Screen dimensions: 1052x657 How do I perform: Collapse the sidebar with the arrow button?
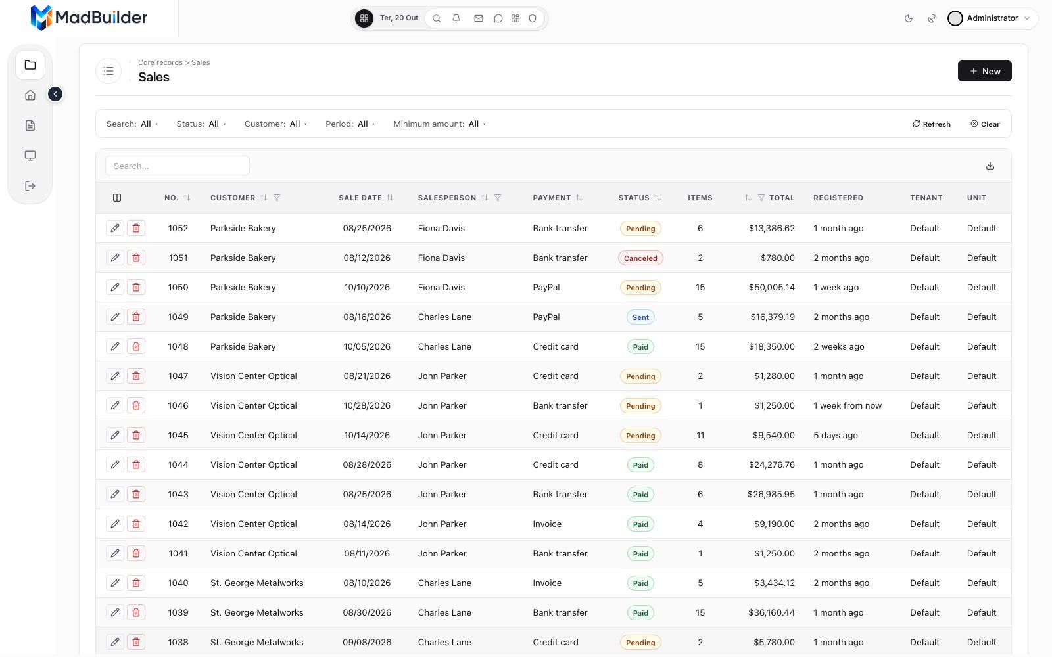[x=55, y=95]
